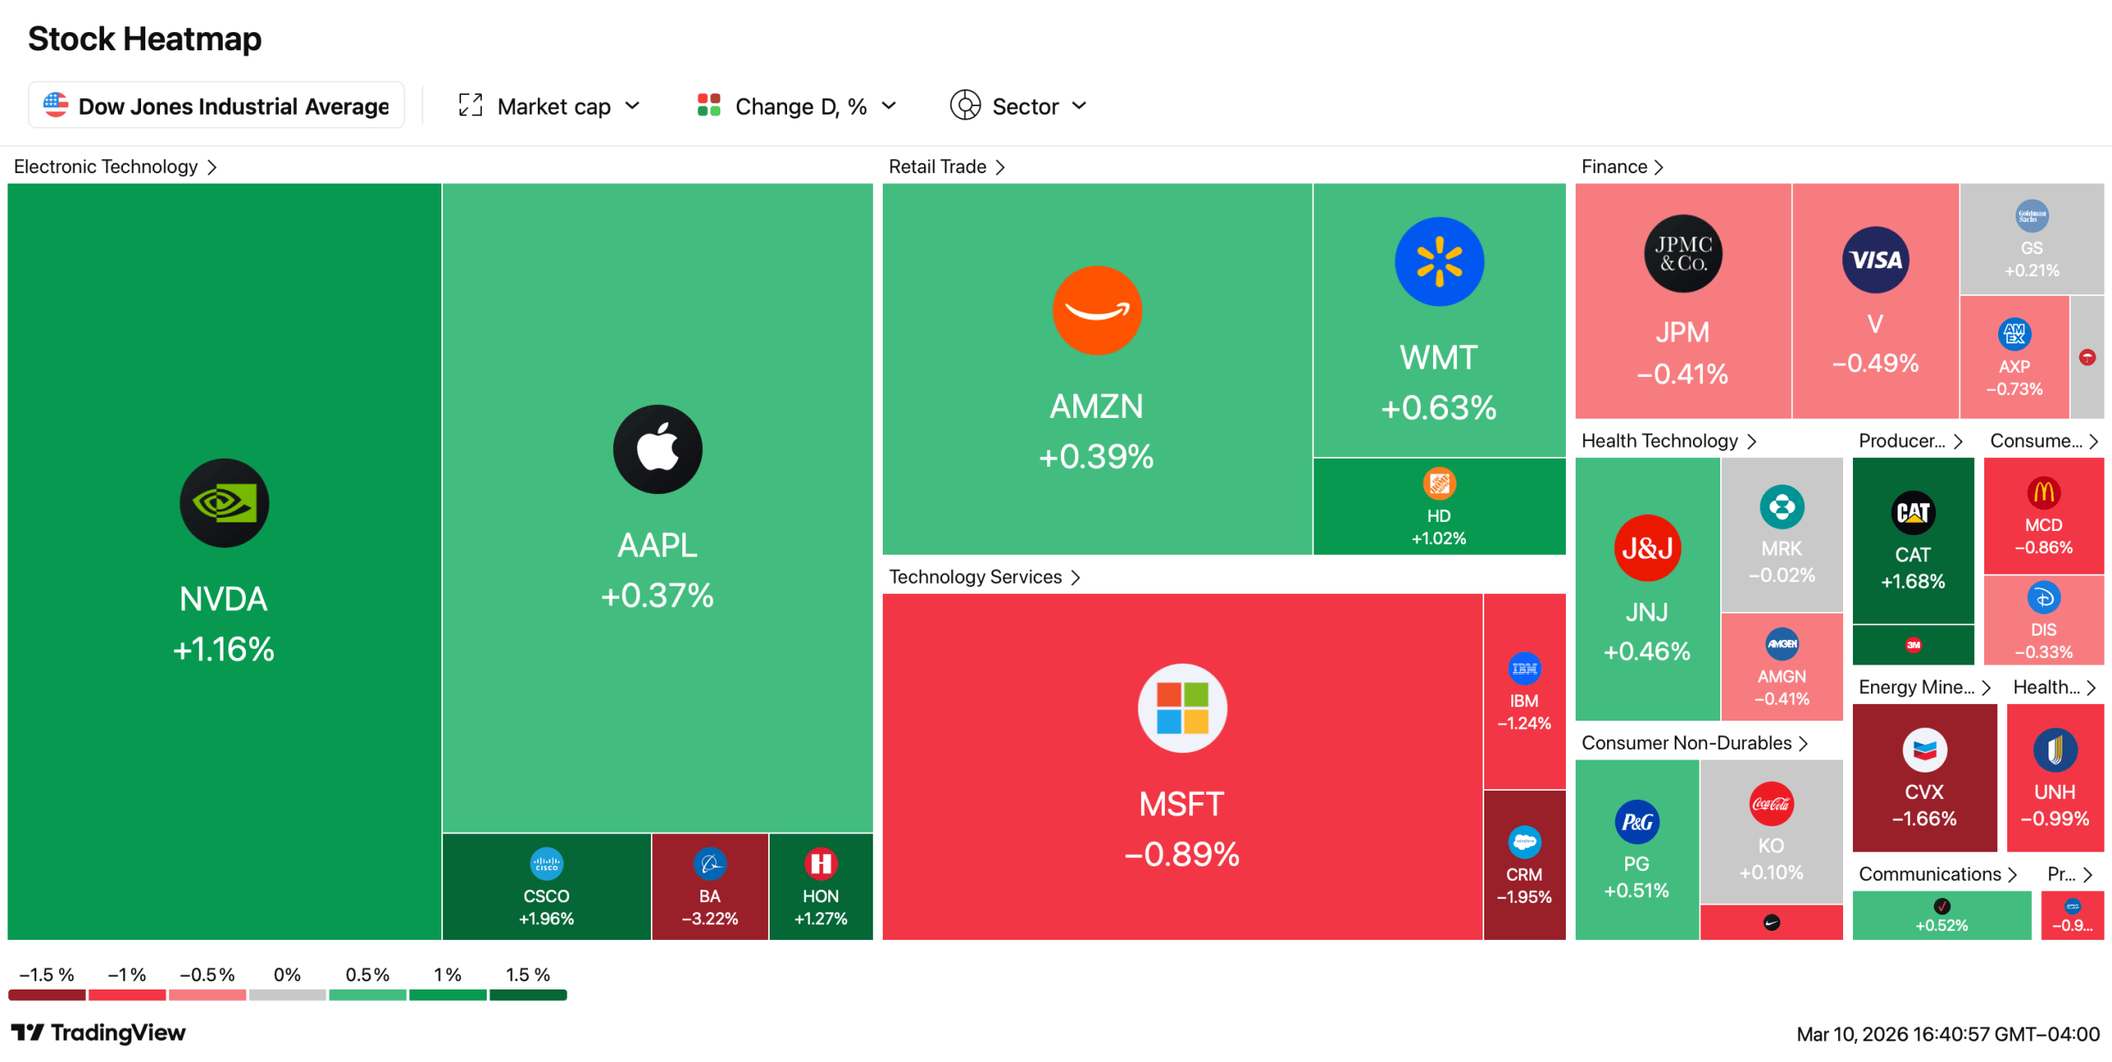Click the dark green 1.5% legend swatch
2112x1062 pixels.
pos(528,994)
